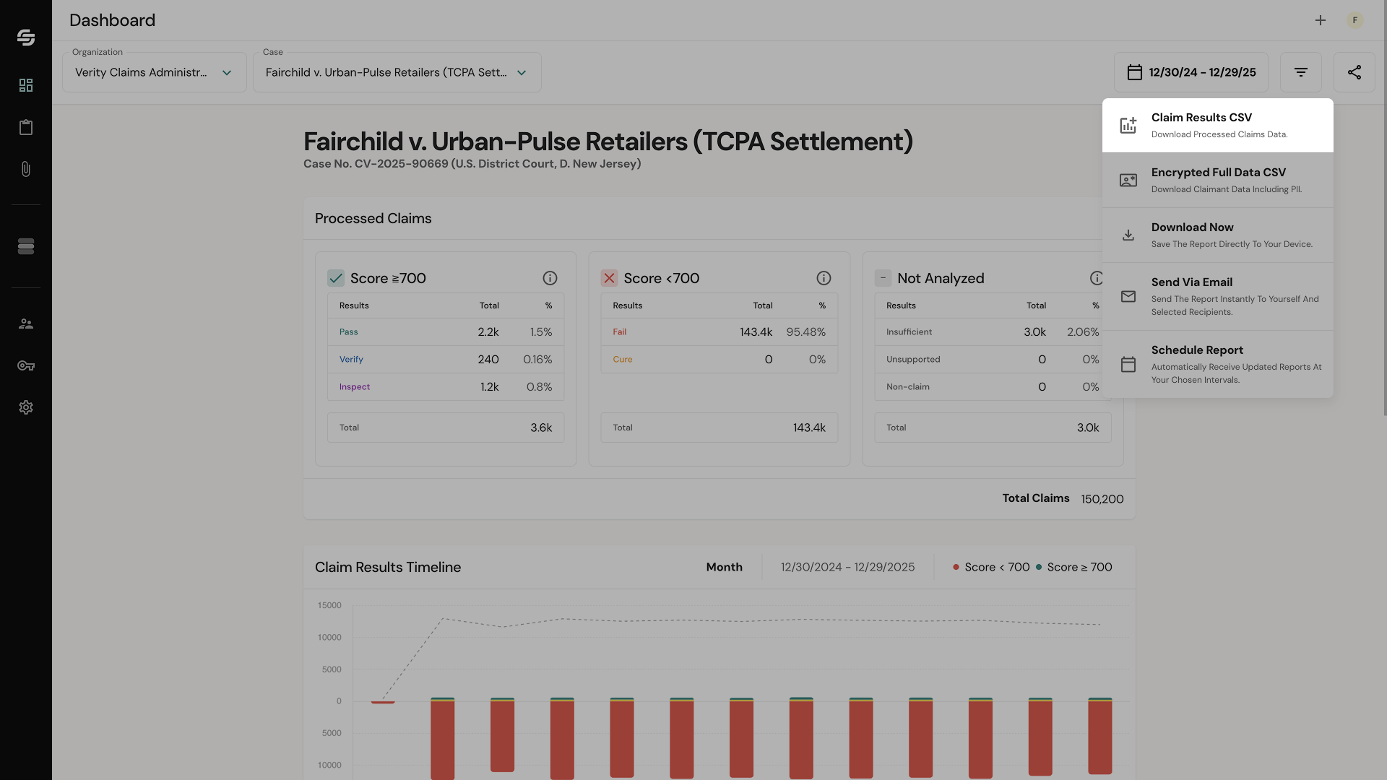The height and width of the screenshot is (780, 1387).
Task: Choose Schedule Report option
Action: [1218, 364]
